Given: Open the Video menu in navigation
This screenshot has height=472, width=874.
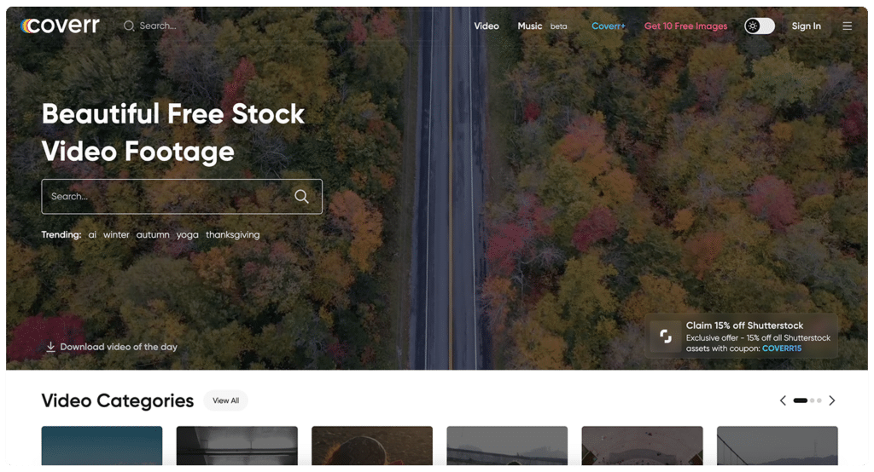Looking at the screenshot, I should 486,26.
